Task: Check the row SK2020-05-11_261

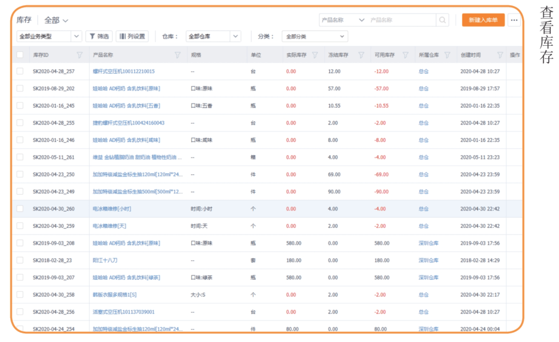Action: (20, 157)
